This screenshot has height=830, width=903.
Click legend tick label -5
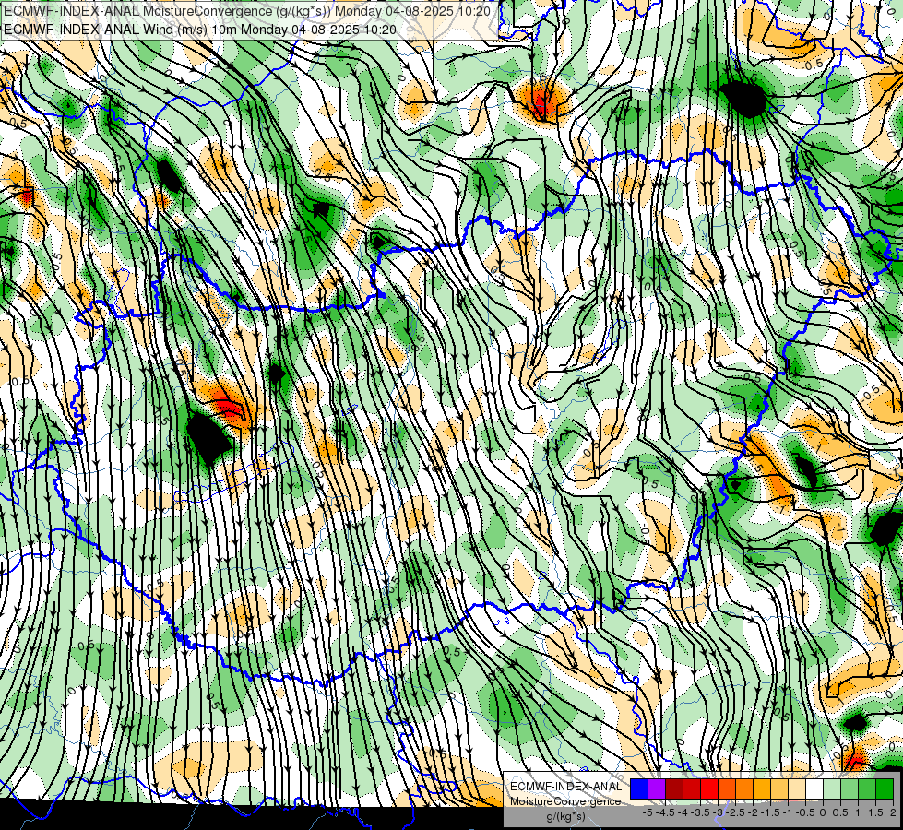[x=648, y=812]
